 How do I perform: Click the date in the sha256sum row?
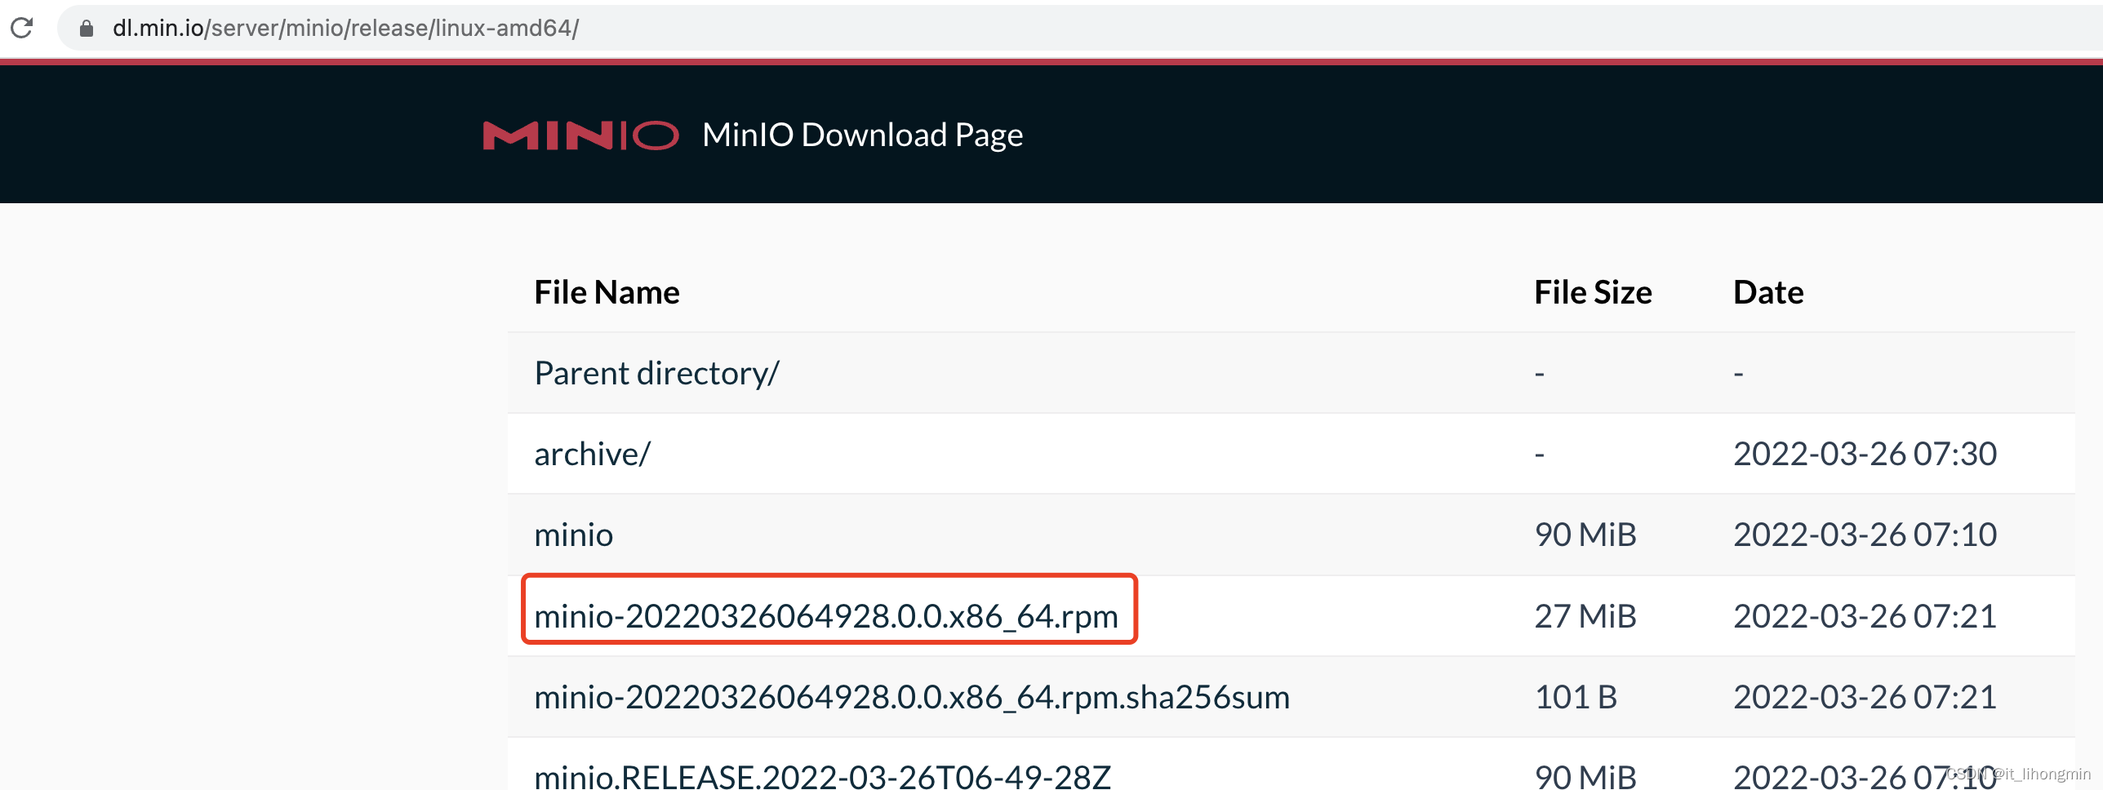pyautogui.click(x=1865, y=697)
